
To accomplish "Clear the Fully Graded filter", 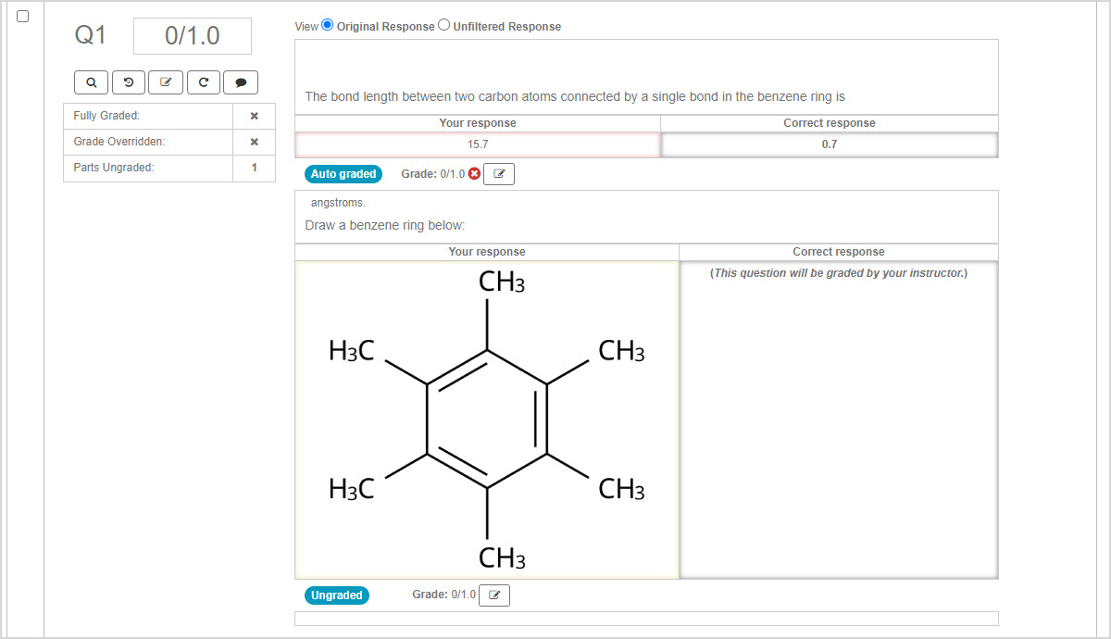I will coord(254,115).
